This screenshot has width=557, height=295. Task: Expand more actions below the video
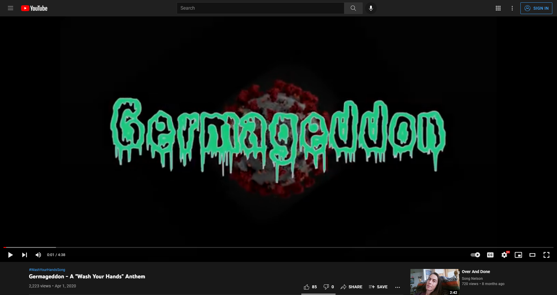(397, 287)
